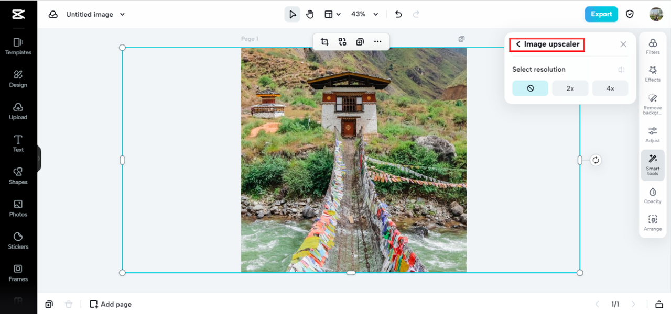Click the delete page trash icon
The image size is (671, 314).
coord(68,304)
